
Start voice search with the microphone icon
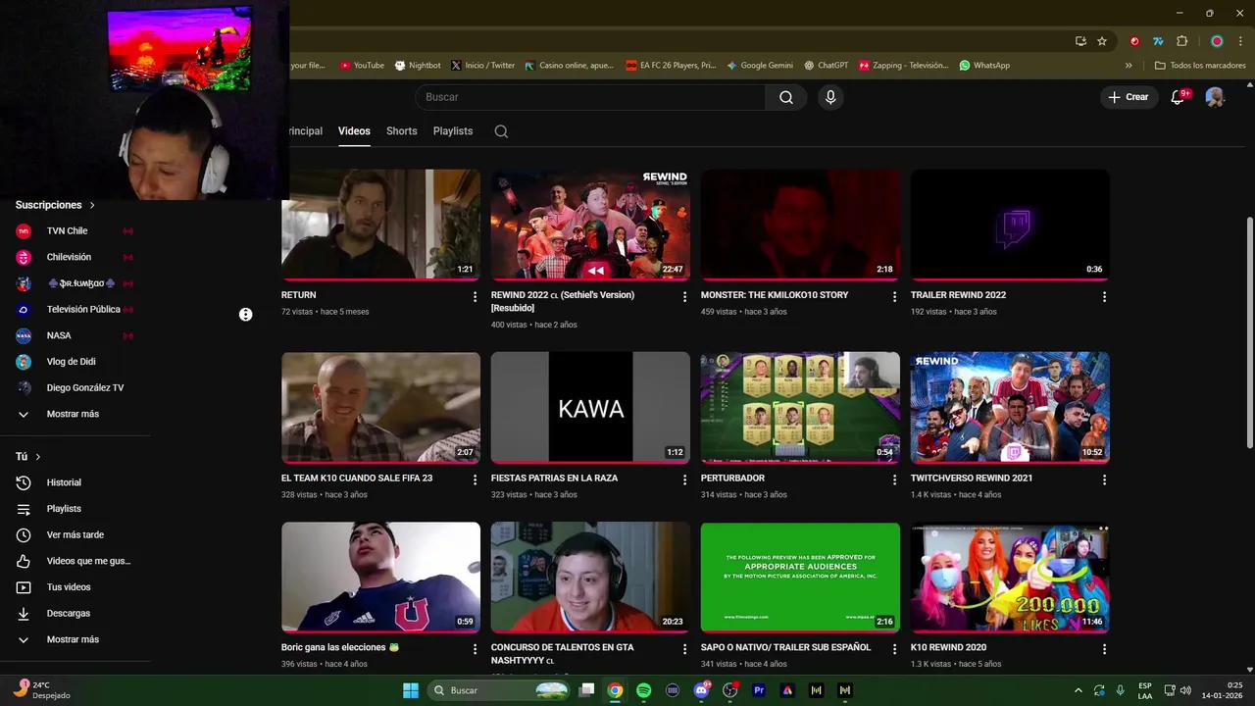(x=830, y=97)
